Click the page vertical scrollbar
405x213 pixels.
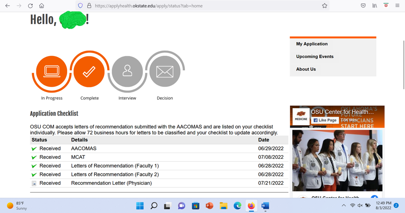click(404, 64)
